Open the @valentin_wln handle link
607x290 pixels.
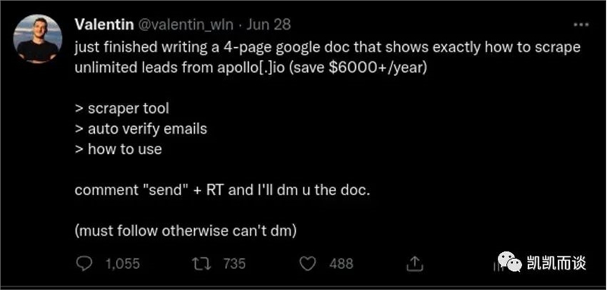185,25
